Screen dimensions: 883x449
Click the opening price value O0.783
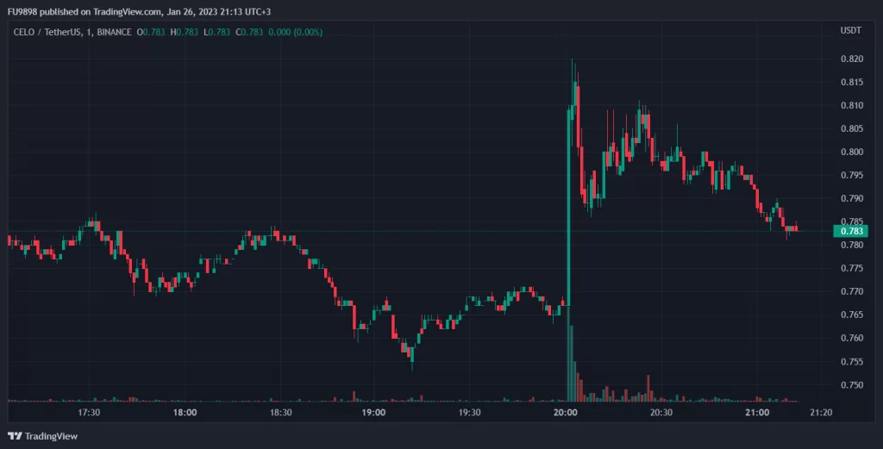tap(152, 32)
